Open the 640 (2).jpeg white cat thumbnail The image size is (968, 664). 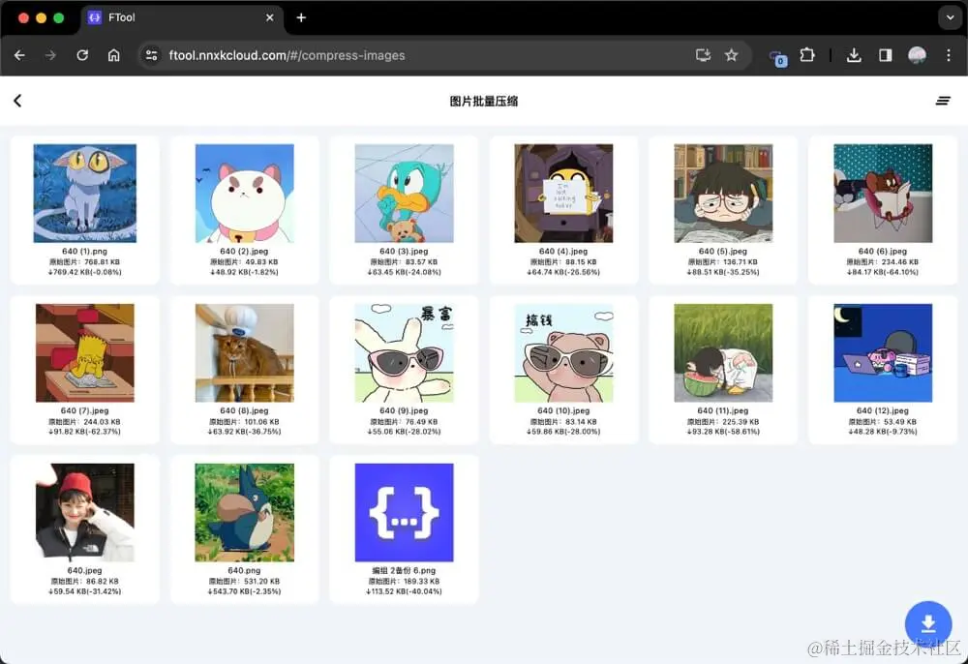coord(245,194)
